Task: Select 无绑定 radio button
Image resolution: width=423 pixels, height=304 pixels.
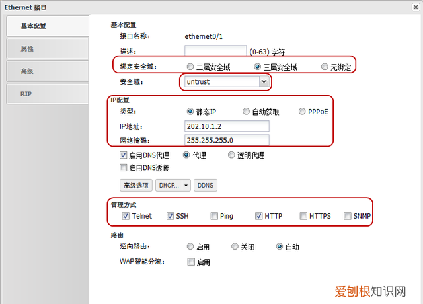Action: point(325,67)
